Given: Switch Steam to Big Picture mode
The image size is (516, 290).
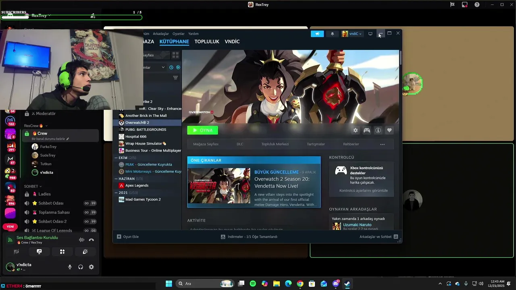Looking at the screenshot, I should point(370,34).
